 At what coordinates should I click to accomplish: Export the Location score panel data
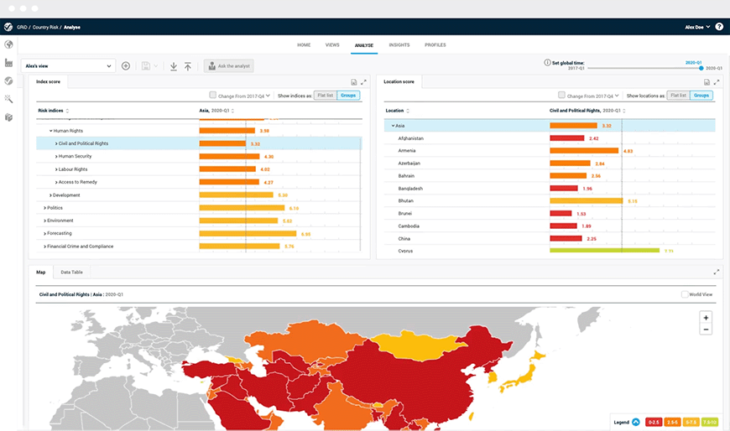707,82
